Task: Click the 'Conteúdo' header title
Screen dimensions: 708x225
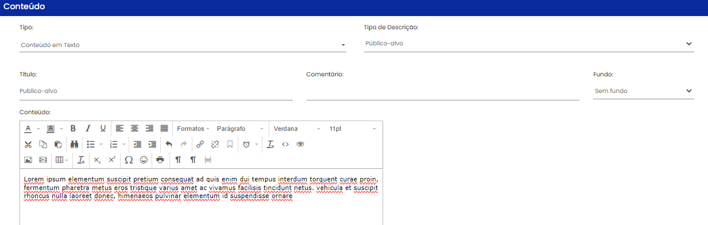Action: pyautogui.click(x=24, y=7)
